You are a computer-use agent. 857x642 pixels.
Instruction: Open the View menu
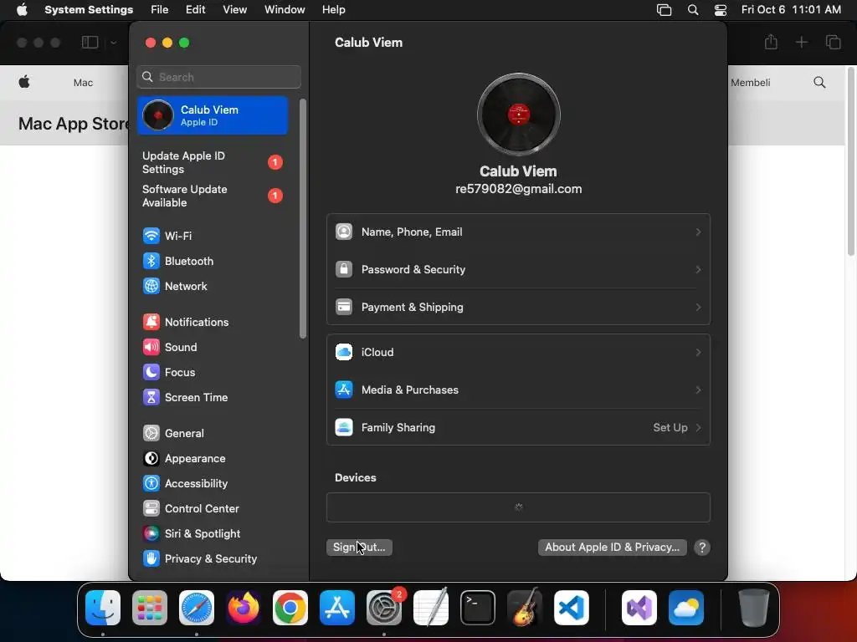[x=234, y=9]
